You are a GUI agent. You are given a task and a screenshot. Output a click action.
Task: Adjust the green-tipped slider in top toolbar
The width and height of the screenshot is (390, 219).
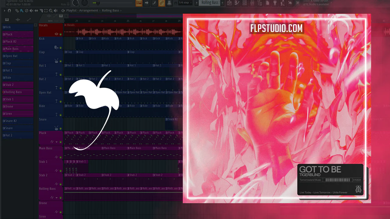pos(97,3)
